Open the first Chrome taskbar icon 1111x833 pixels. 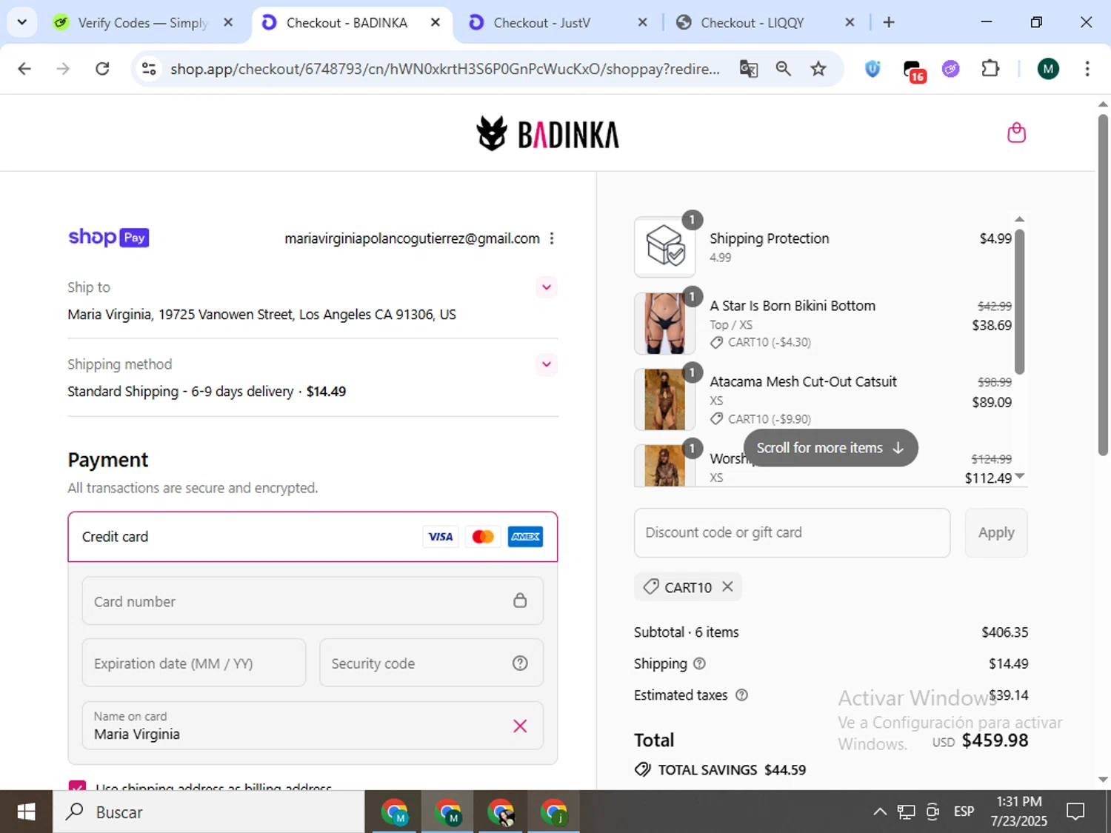coord(395,812)
